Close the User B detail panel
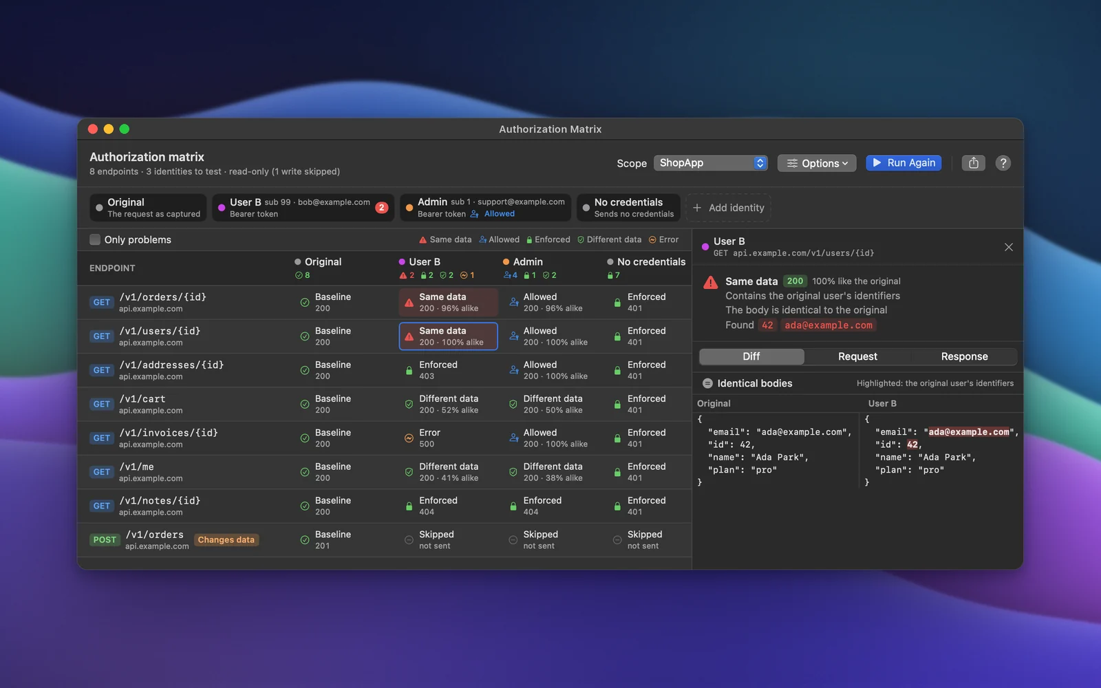1101x688 pixels. point(1008,247)
